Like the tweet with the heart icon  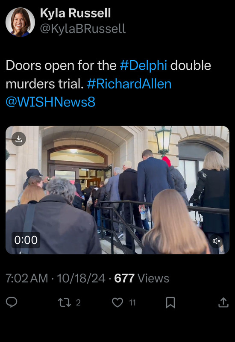tap(117, 303)
